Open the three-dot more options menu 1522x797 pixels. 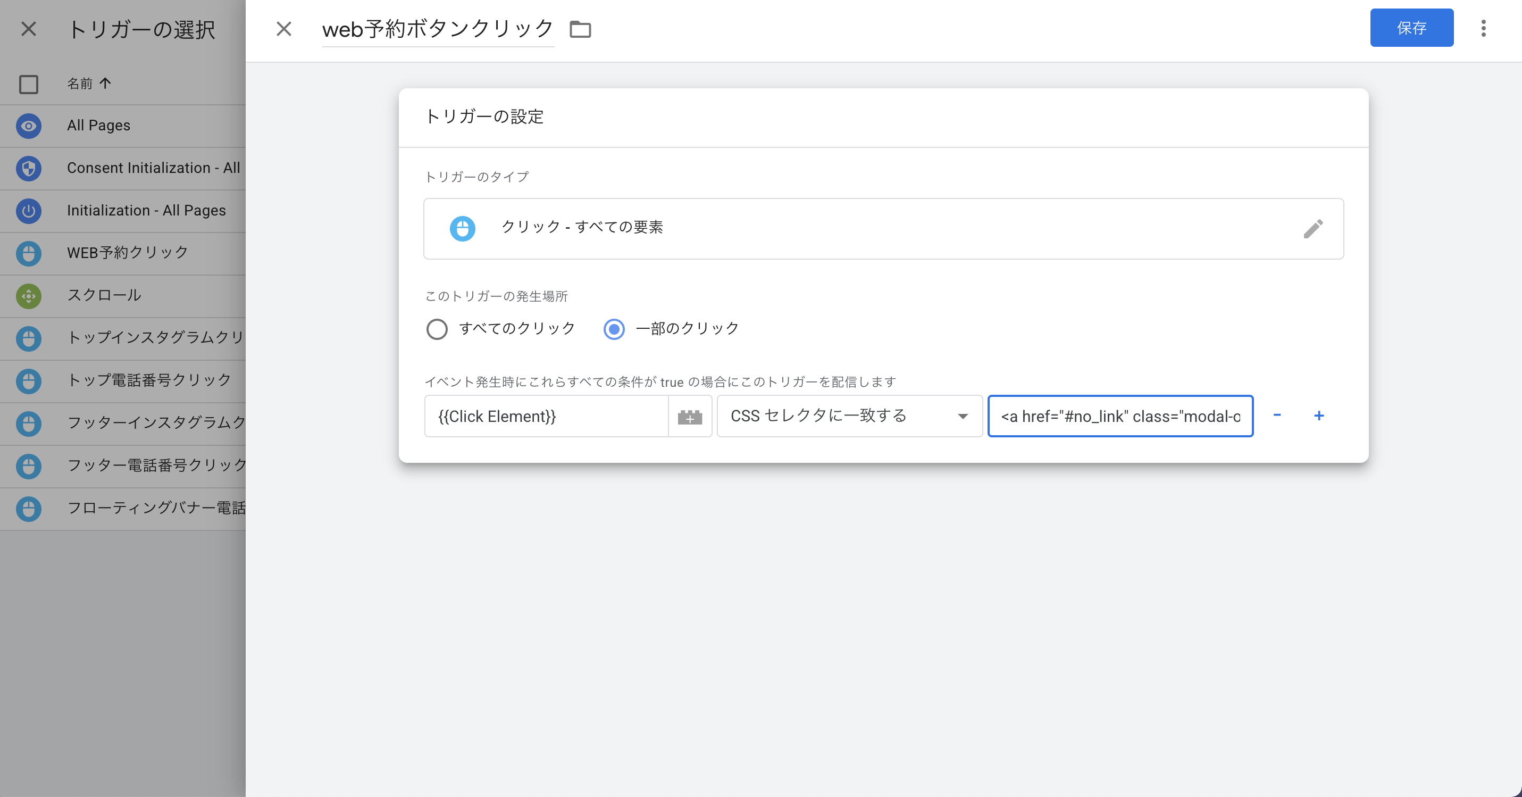point(1483,28)
